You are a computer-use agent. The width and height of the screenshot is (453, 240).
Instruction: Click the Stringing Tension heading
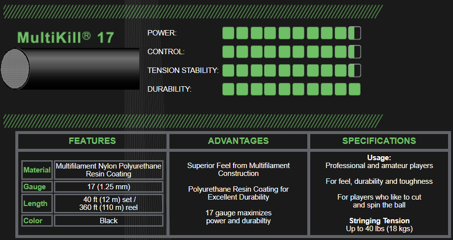tap(379, 221)
